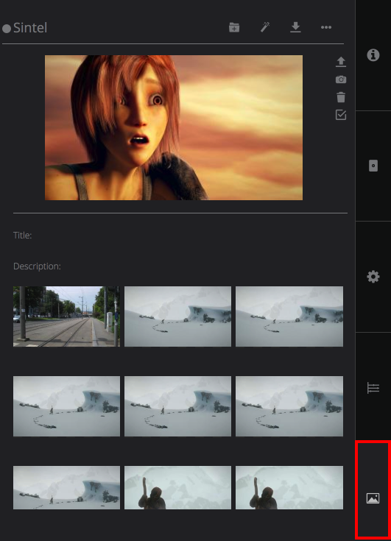Open the settings gear tab
This screenshot has width=391, height=541.
(373, 277)
